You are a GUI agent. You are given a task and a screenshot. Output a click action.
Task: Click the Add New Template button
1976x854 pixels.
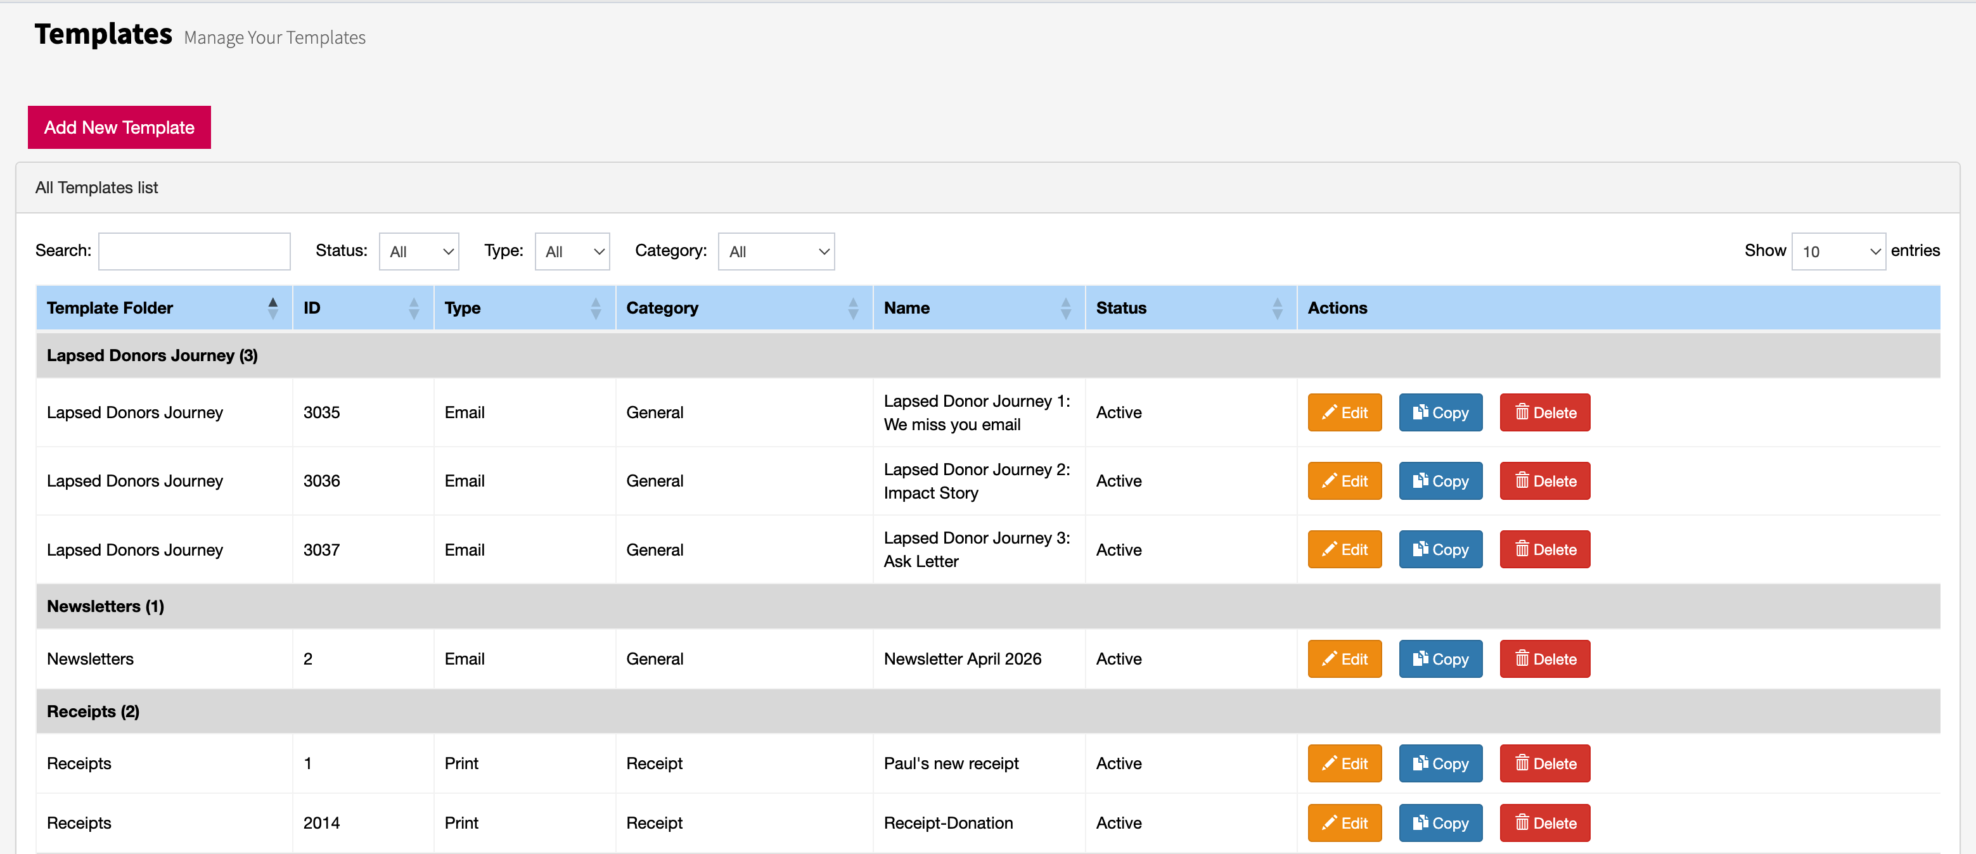[119, 127]
